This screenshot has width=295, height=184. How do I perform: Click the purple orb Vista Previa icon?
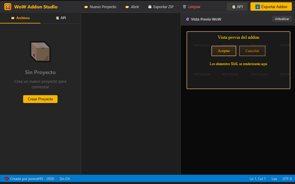[187, 19]
